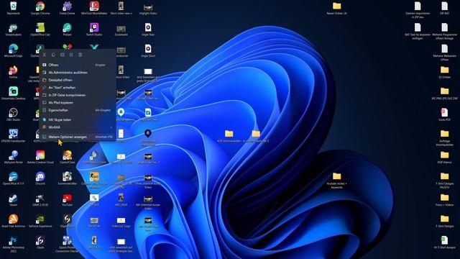Select the T-Shirt Designs FALSCH folder
This screenshot has width=460, height=259.
pyautogui.click(x=444, y=180)
